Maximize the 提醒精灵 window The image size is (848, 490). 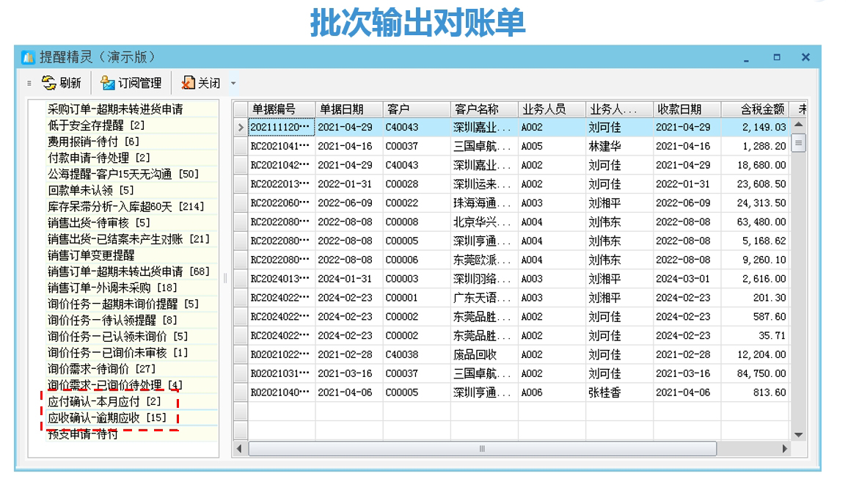[x=777, y=56]
